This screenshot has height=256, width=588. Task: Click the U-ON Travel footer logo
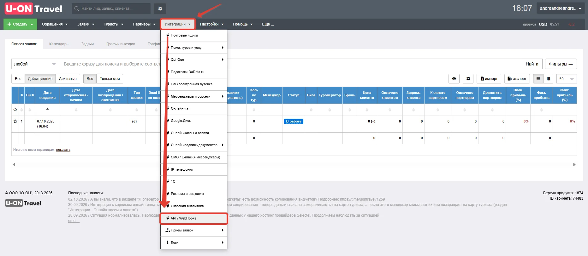[x=23, y=203]
